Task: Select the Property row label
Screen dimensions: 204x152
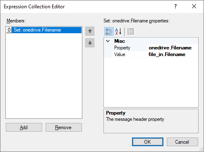Action: coord(130,48)
